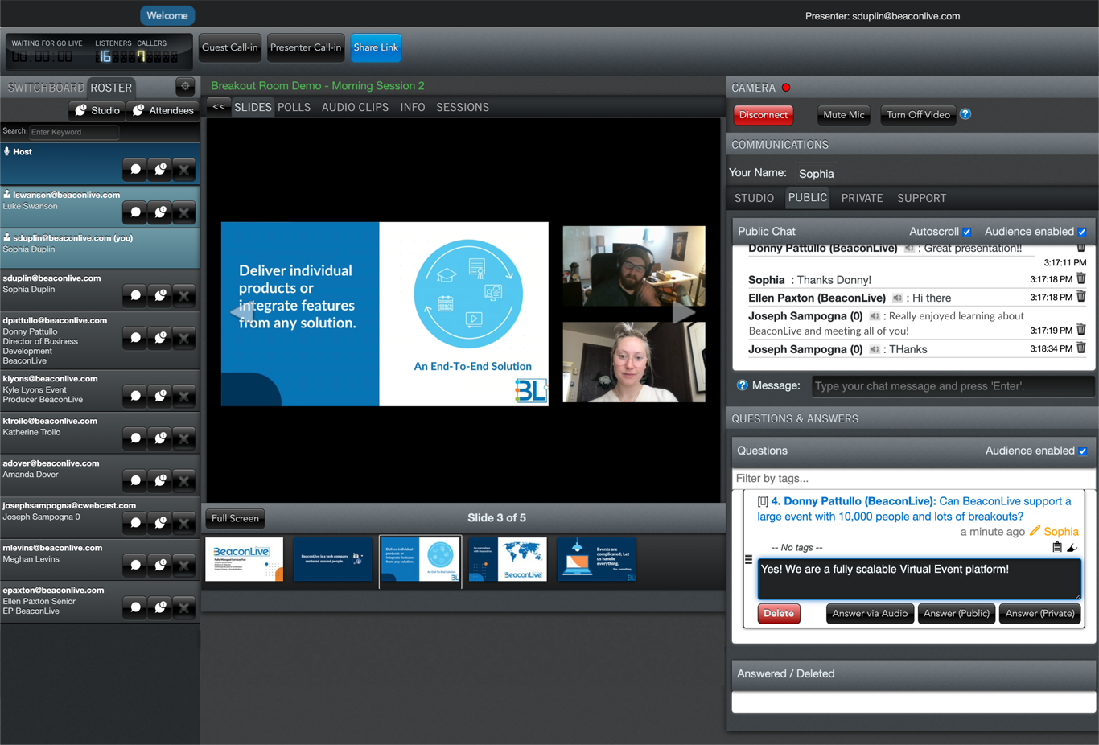Go to the previous slide arrow
This screenshot has width=1099, height=745.
click(241, 312)
